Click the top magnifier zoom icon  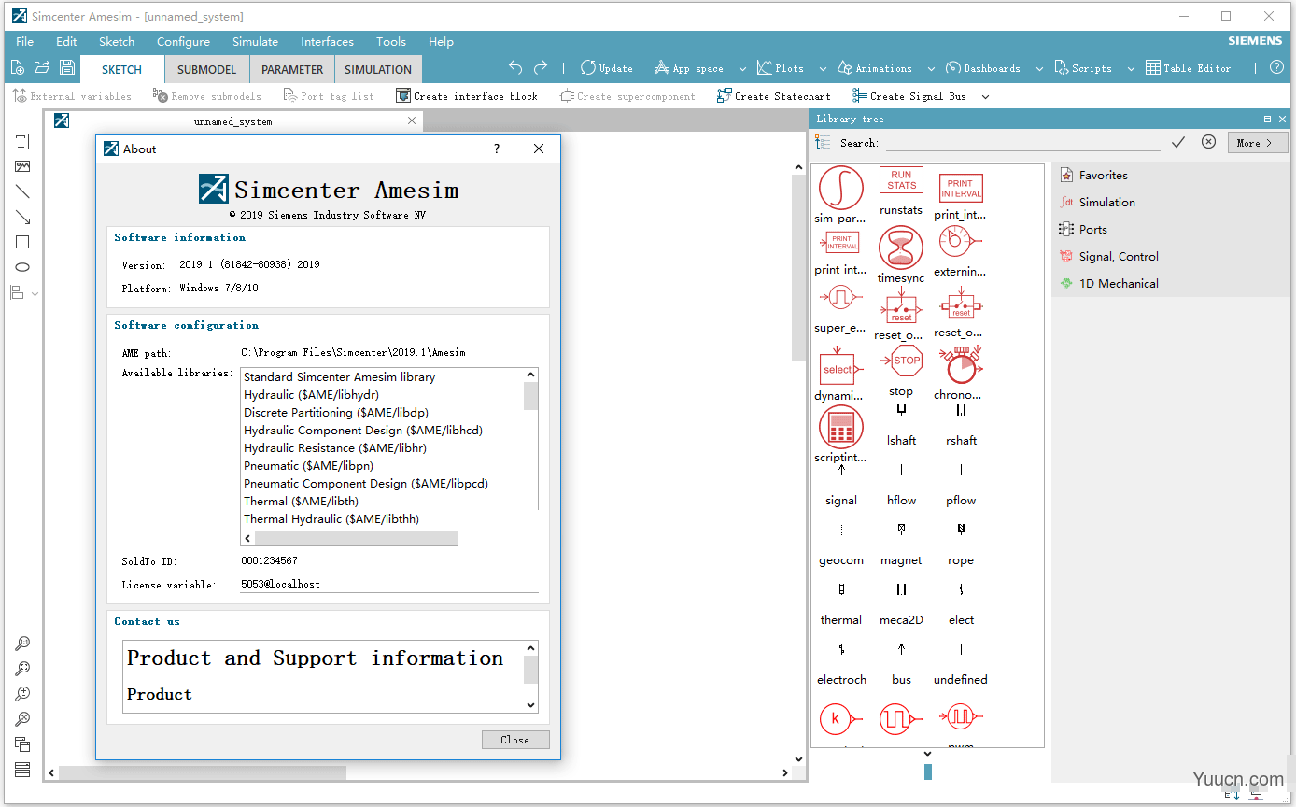(x=22, y=644)
